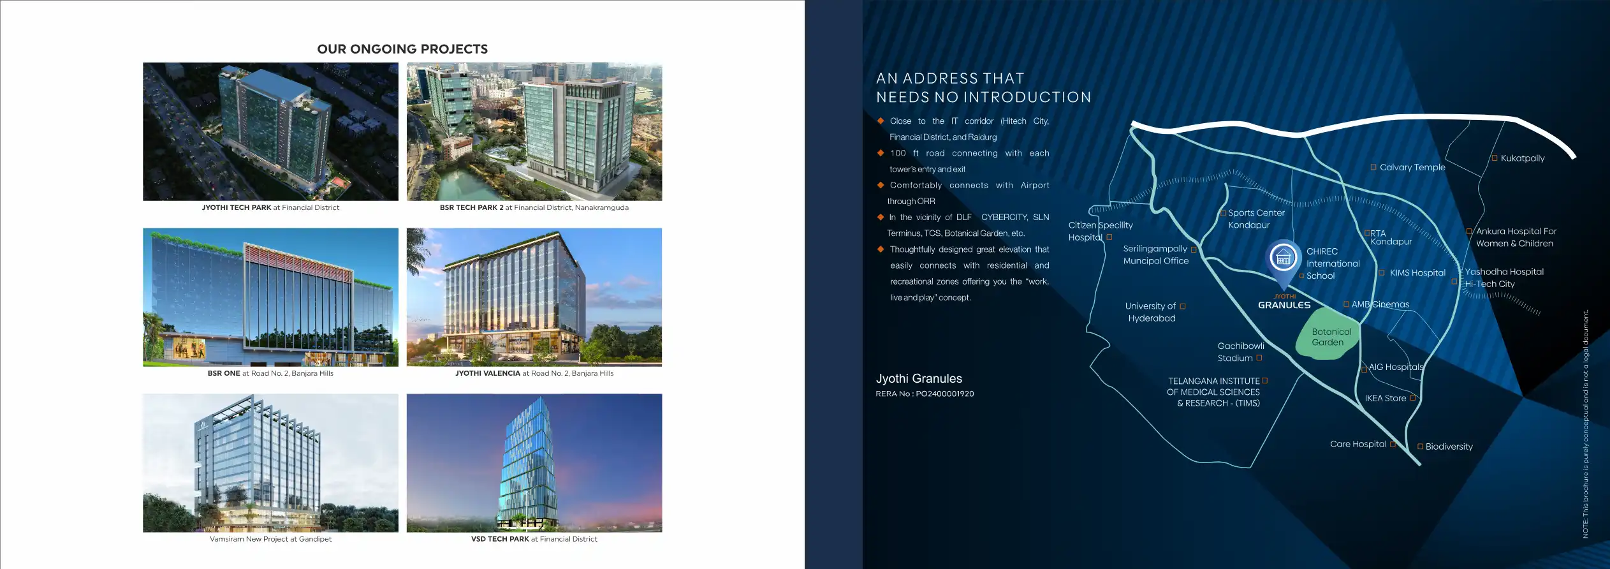Screen dimensions: 1610x569
Task: Click the green Botanical Garden area on map
Action: coord(1329,335)
